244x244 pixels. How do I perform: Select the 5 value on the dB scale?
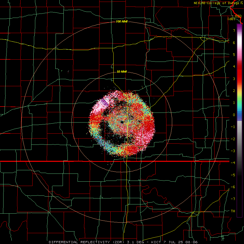[x=234, y=54]
